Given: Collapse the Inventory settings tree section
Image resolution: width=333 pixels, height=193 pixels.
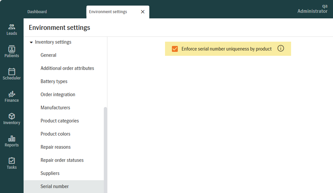Looking at the screenshot, I should [31, 42].
